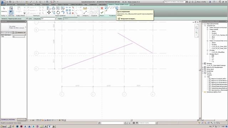
Task: Open the Управление ribbon tab
Action: [93, 5]
